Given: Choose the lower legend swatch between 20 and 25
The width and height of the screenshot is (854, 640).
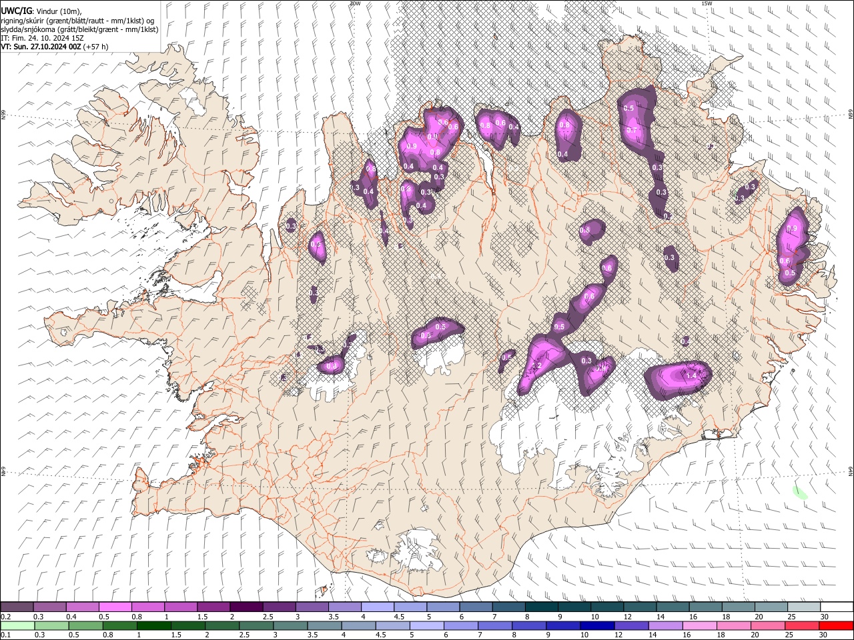Looking at the screenshot, I should coord(767,625).
